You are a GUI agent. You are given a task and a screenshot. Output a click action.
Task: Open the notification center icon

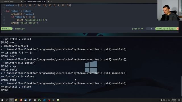(179, 100)
